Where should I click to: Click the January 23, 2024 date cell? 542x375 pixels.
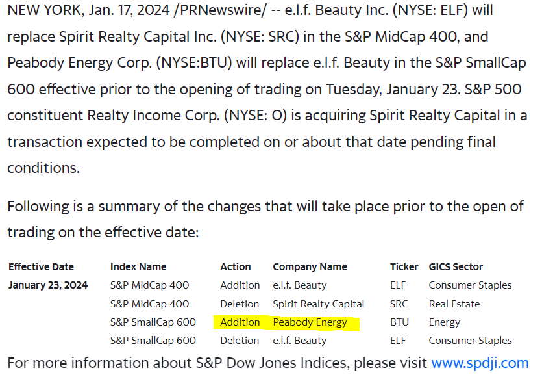point(48,285)
